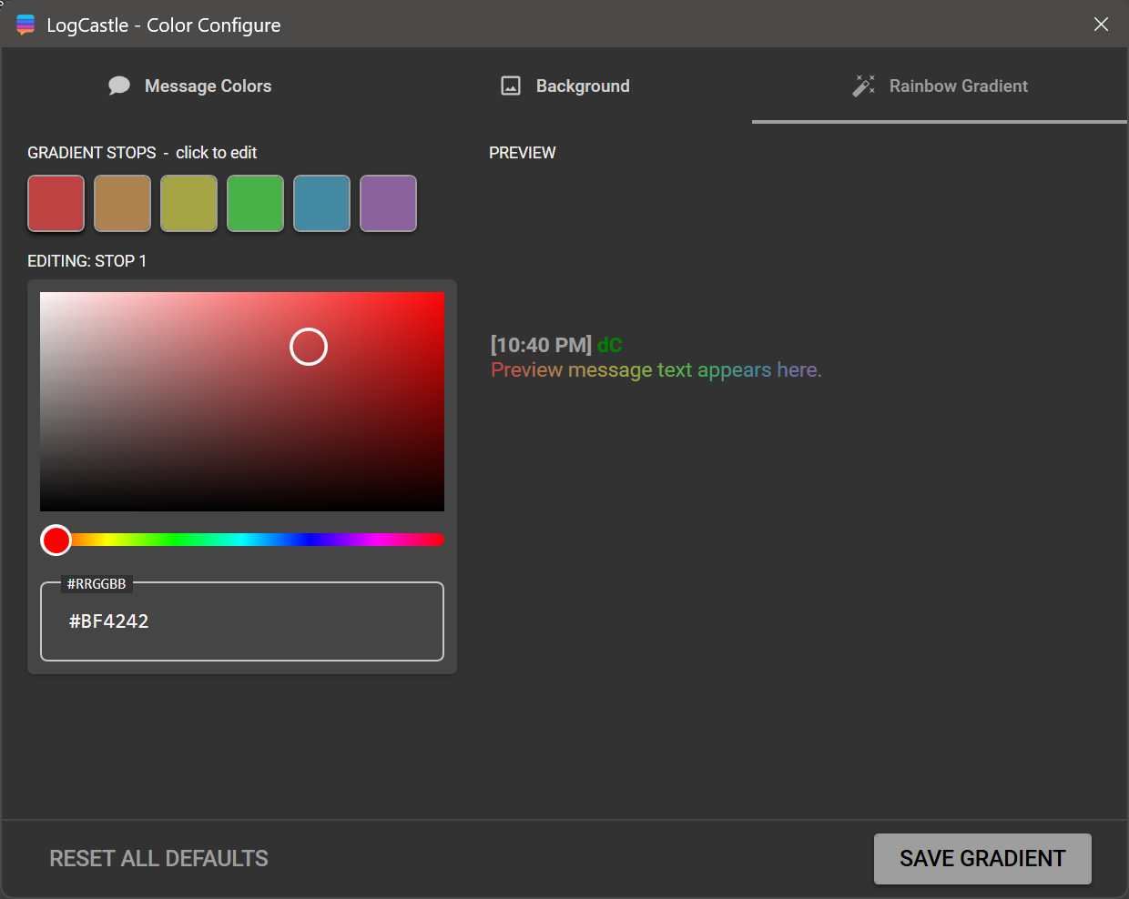Click the speech bubble icon beside Message Colors
Viewport: 1129px width, 899px height.
(x=119, y=85)
